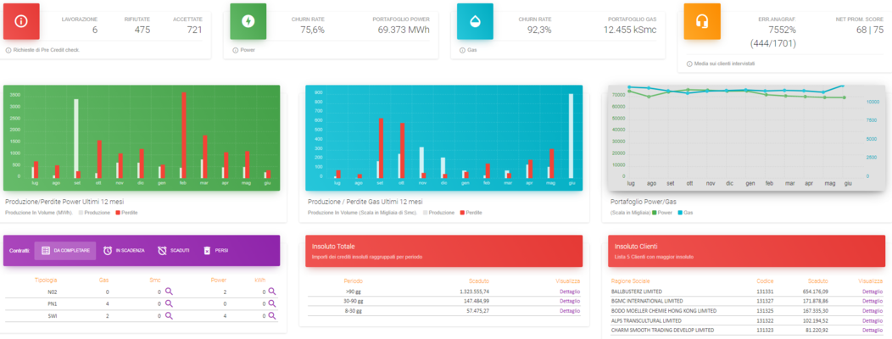Screen dimensions: 892x339
Task: Click scaduto amount 654.176,09
Action: (x=816, y=292)
